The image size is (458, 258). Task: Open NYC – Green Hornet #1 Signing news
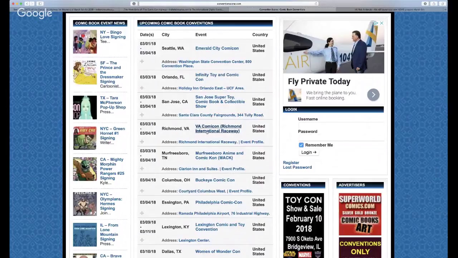pos(112,133)
